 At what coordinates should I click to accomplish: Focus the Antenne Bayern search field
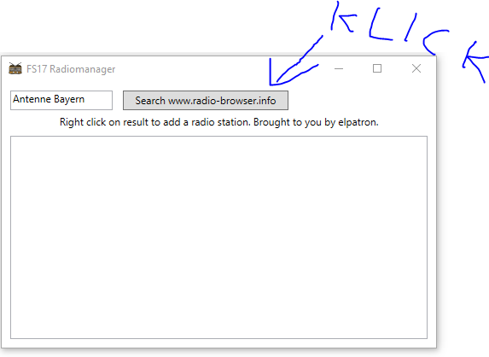[x=61, y=100]
